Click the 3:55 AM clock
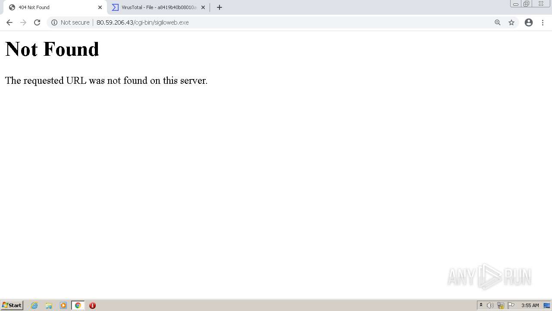This screenshot has height=311, width=552. pos(530,305)
